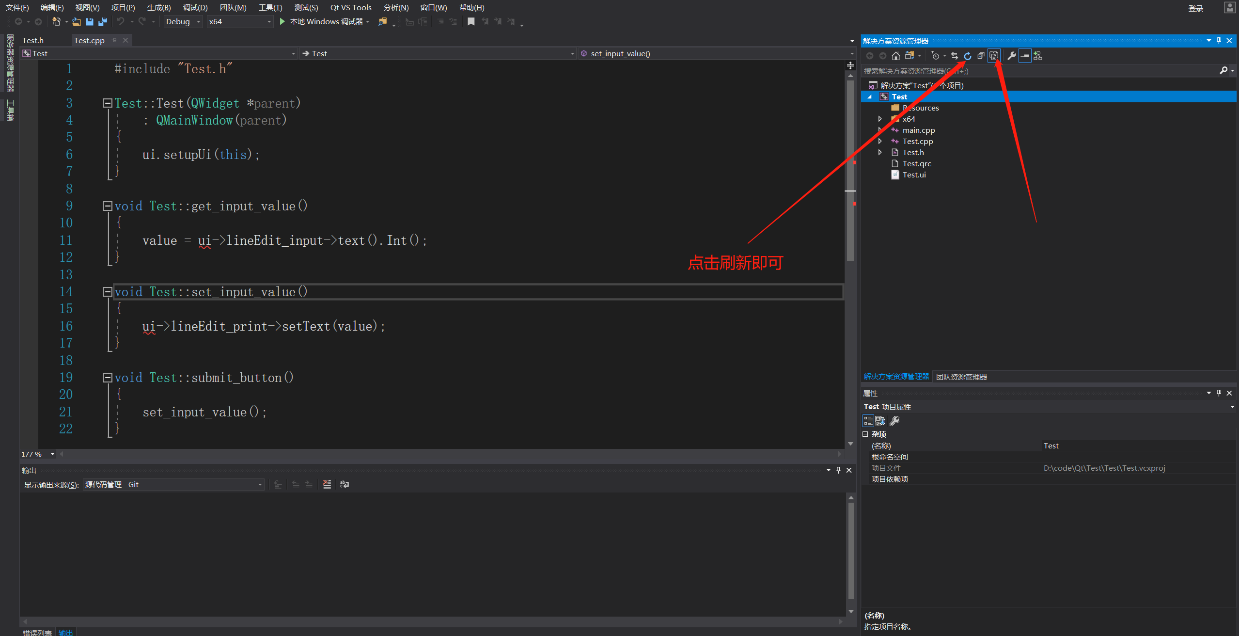This screenshot has width=1239, height=636.
Task: Click the Solution Explorer home icon
Action: pyautogui.click(x=896, y=56)
